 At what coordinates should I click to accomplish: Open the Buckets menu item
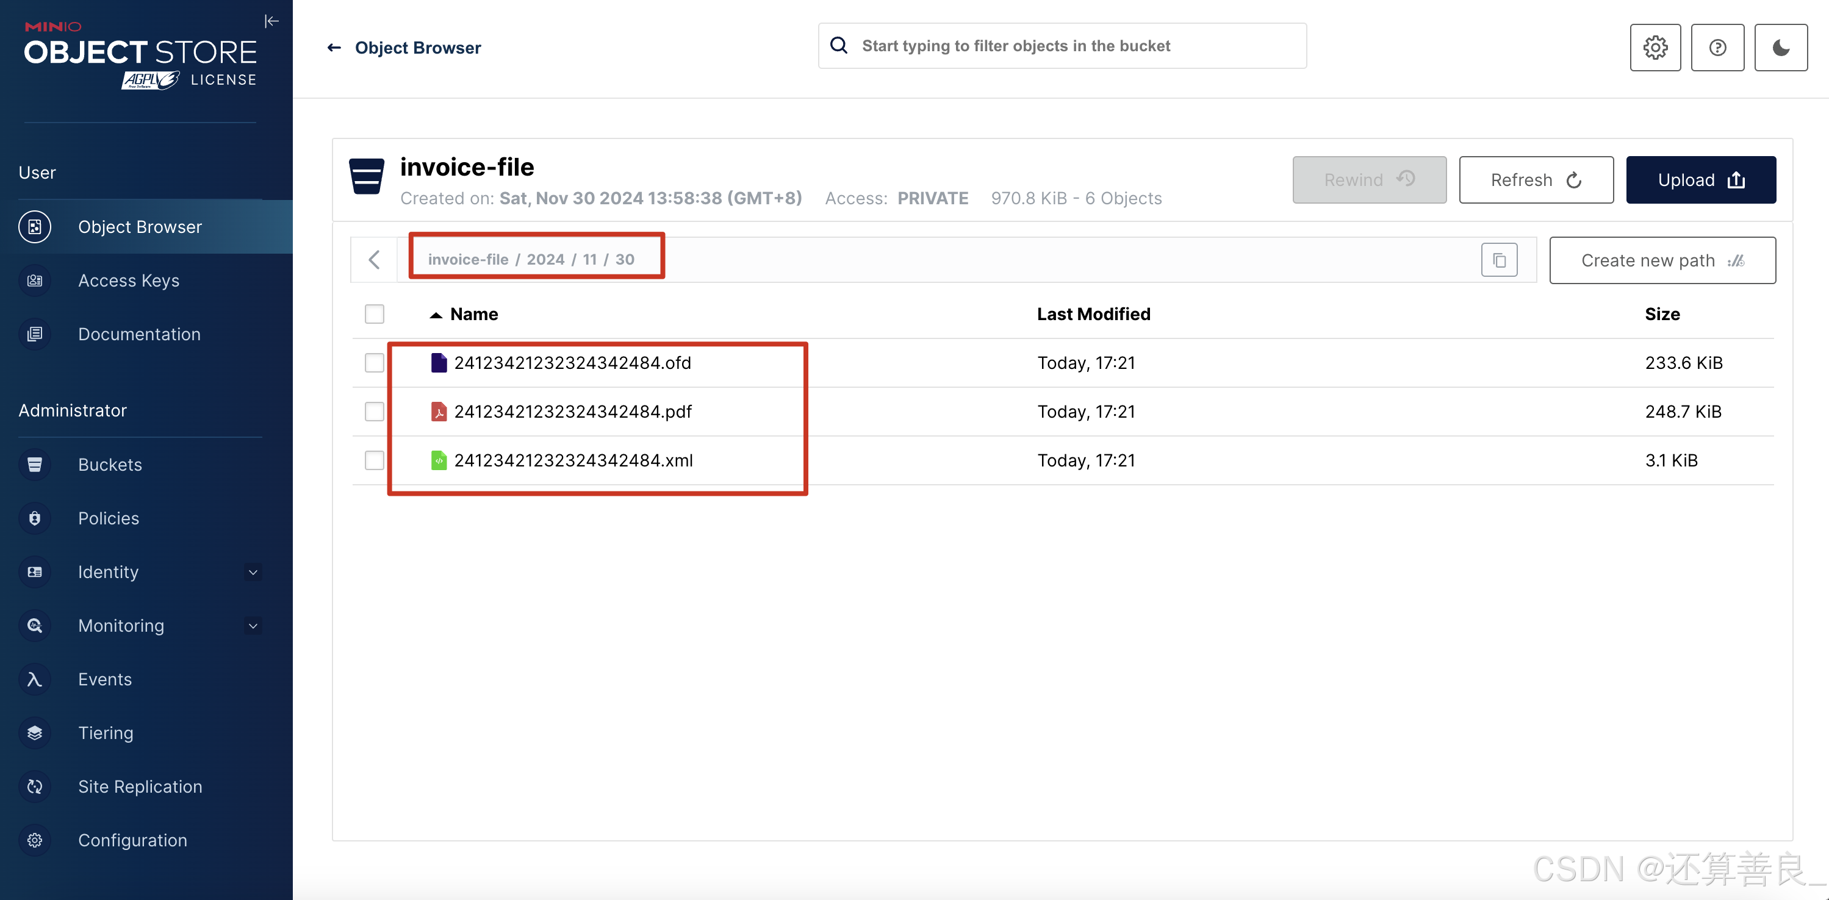110,465
